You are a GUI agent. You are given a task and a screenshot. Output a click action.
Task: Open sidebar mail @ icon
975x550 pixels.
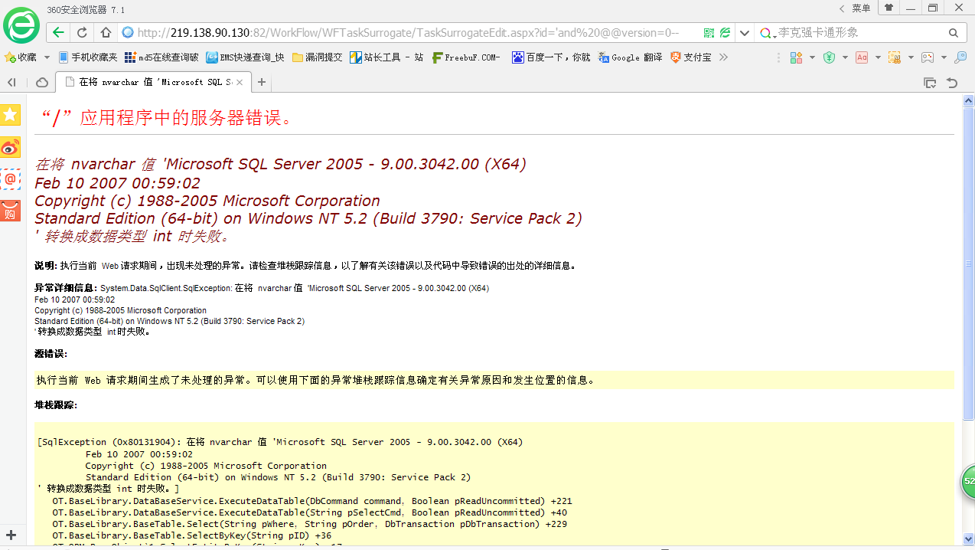tap(11, 179)
